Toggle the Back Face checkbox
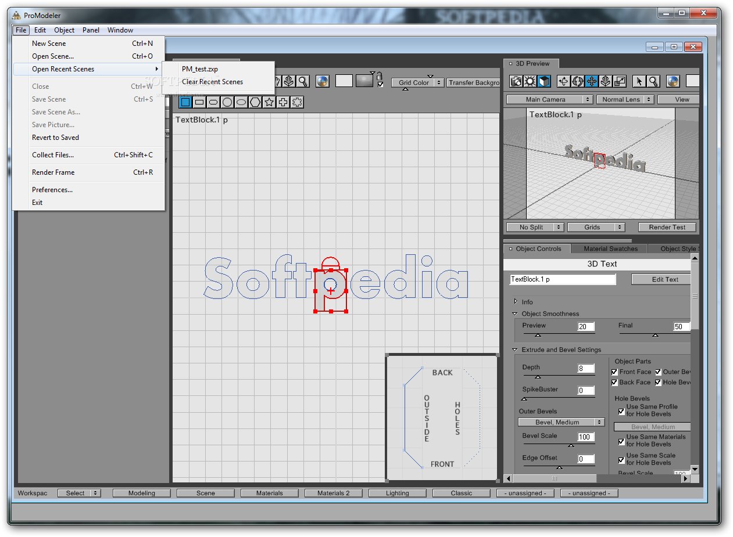The height and width of the screenshot is (537, 733). coord(614,382)
